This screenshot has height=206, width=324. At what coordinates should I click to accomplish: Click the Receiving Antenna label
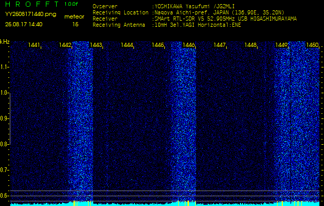(119, 25)
